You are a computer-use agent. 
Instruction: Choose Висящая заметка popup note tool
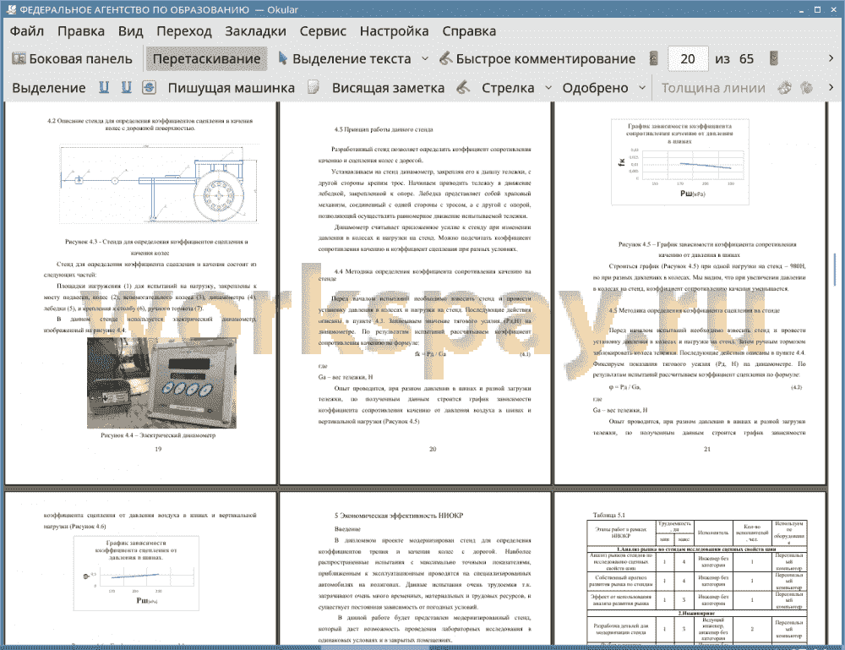point(388,88)
